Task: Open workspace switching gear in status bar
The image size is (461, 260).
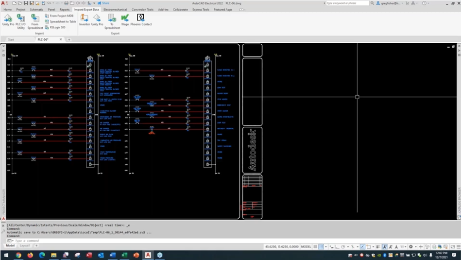Action: 411,247
